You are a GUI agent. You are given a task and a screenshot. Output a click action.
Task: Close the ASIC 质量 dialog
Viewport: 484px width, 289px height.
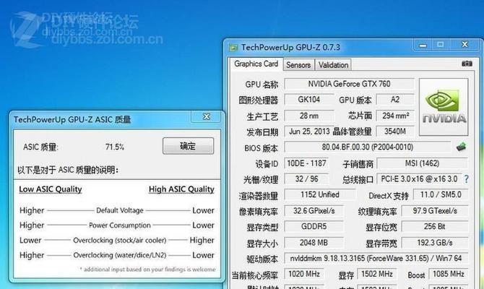pyautogui.click(x=206, y=117)
